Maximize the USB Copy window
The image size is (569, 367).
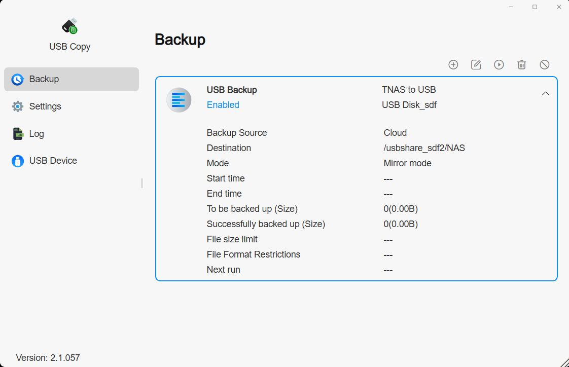[535, 7]
